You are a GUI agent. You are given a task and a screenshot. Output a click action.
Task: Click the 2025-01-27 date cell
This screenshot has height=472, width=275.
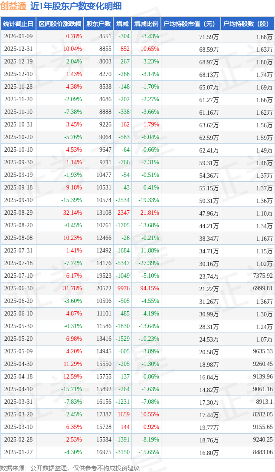click(x=18, y=452)
